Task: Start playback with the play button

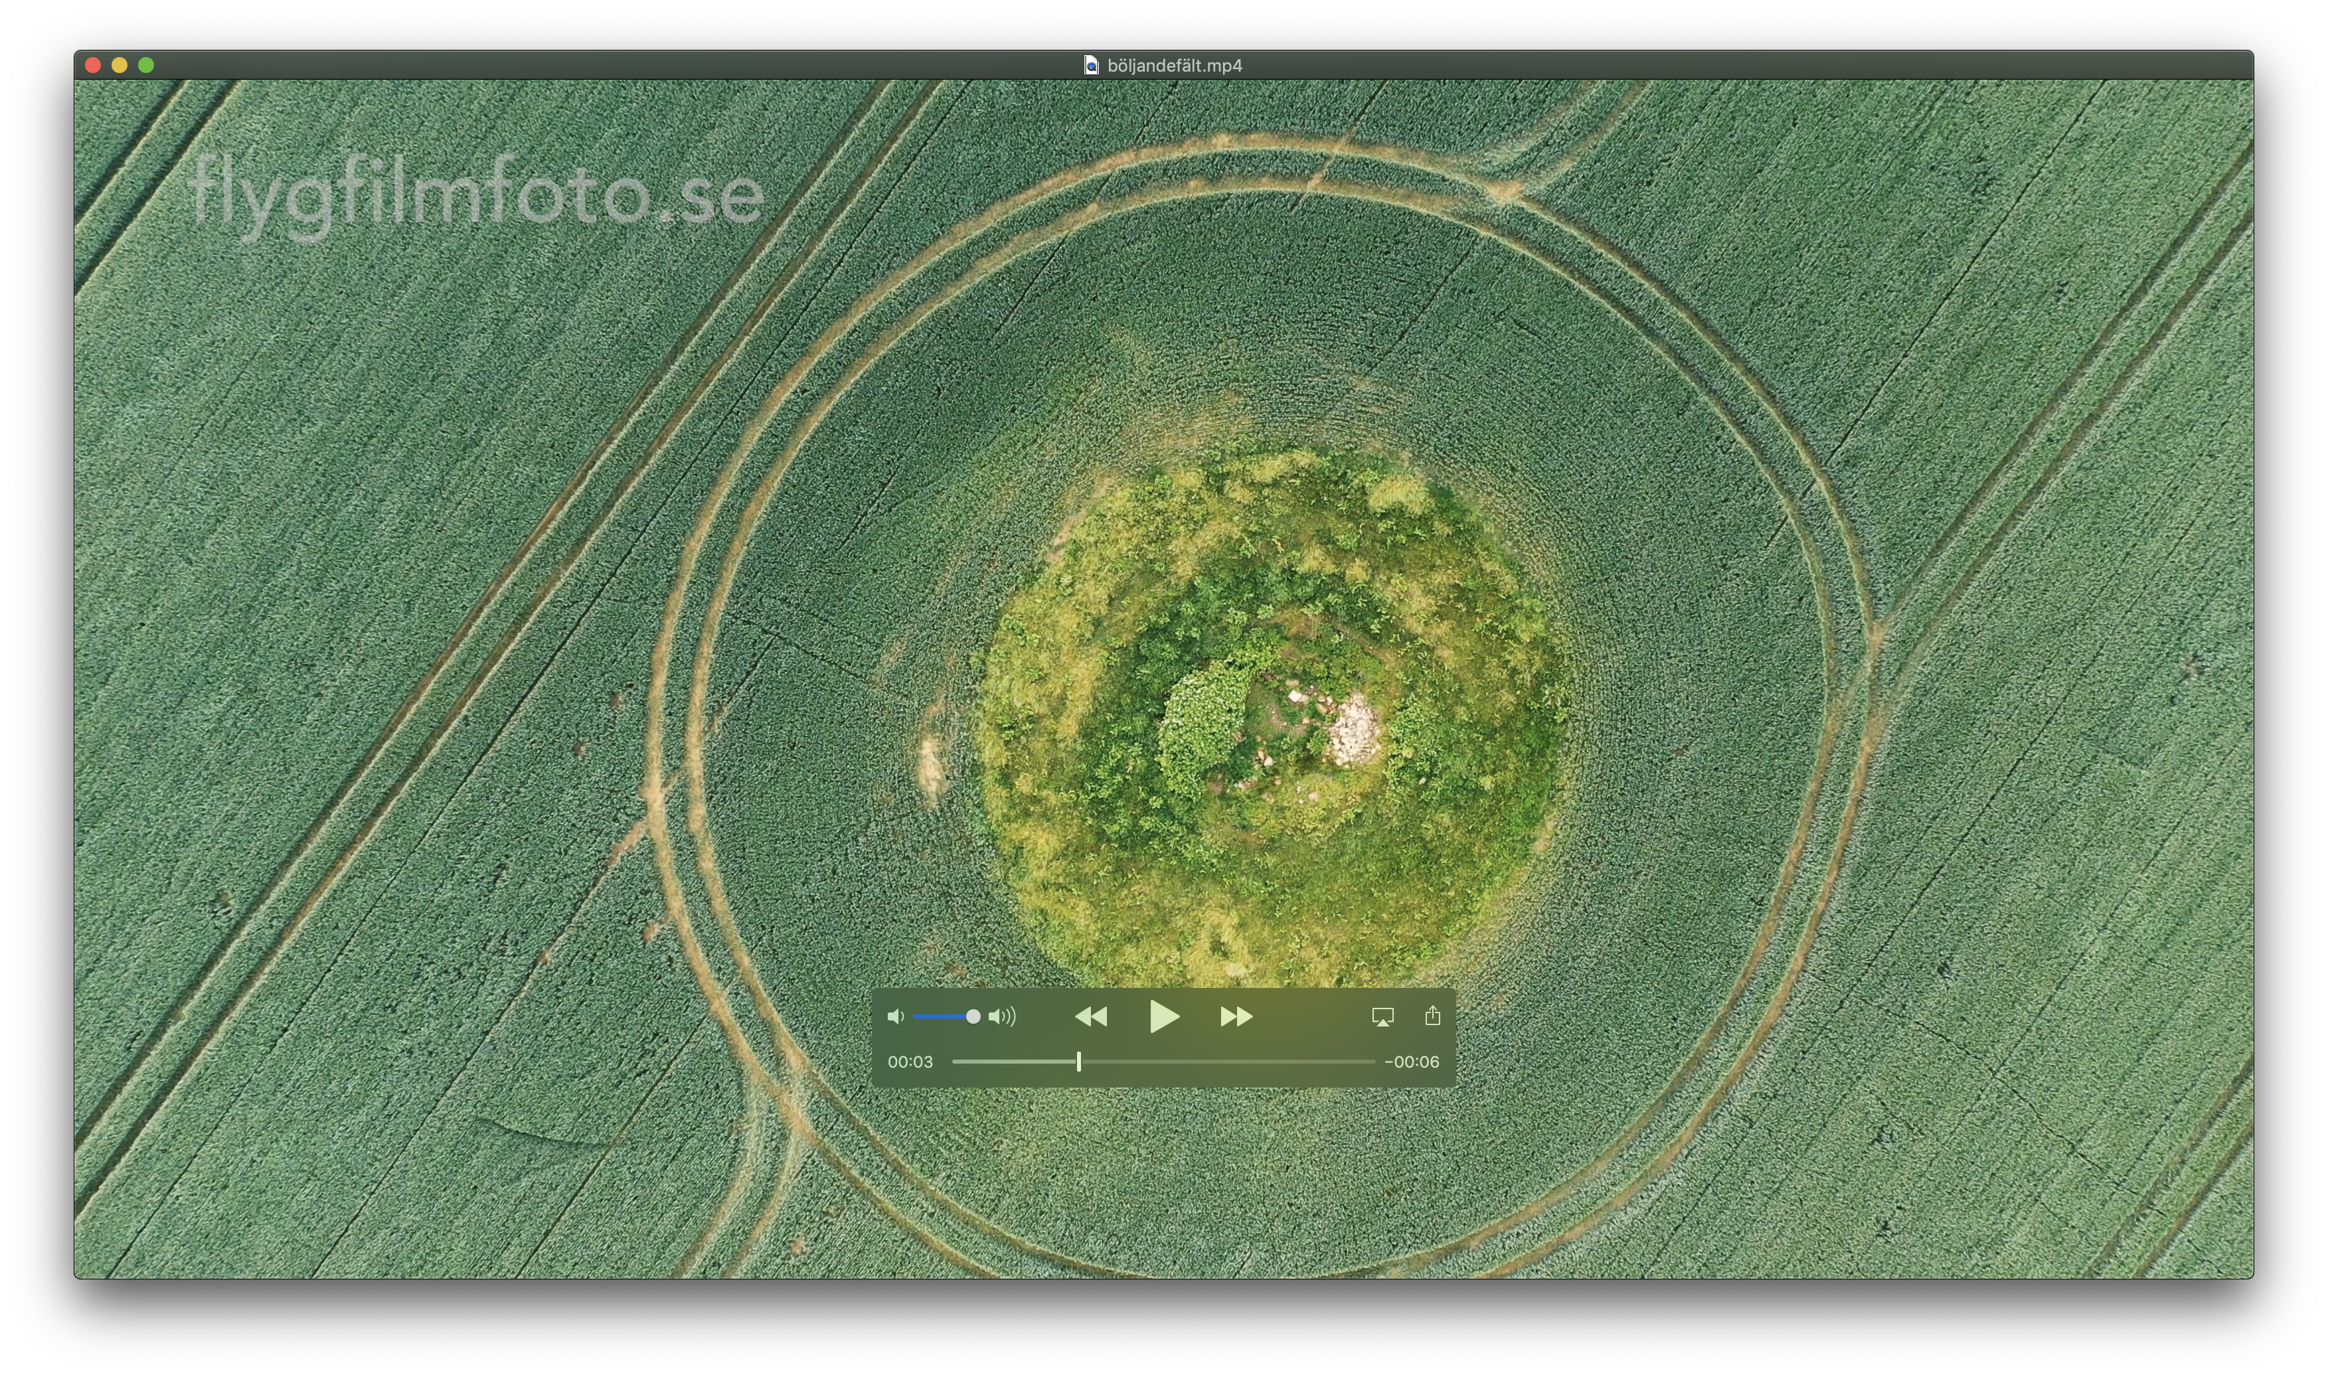Action: pyautogui.click(x=1163, y=1016)
